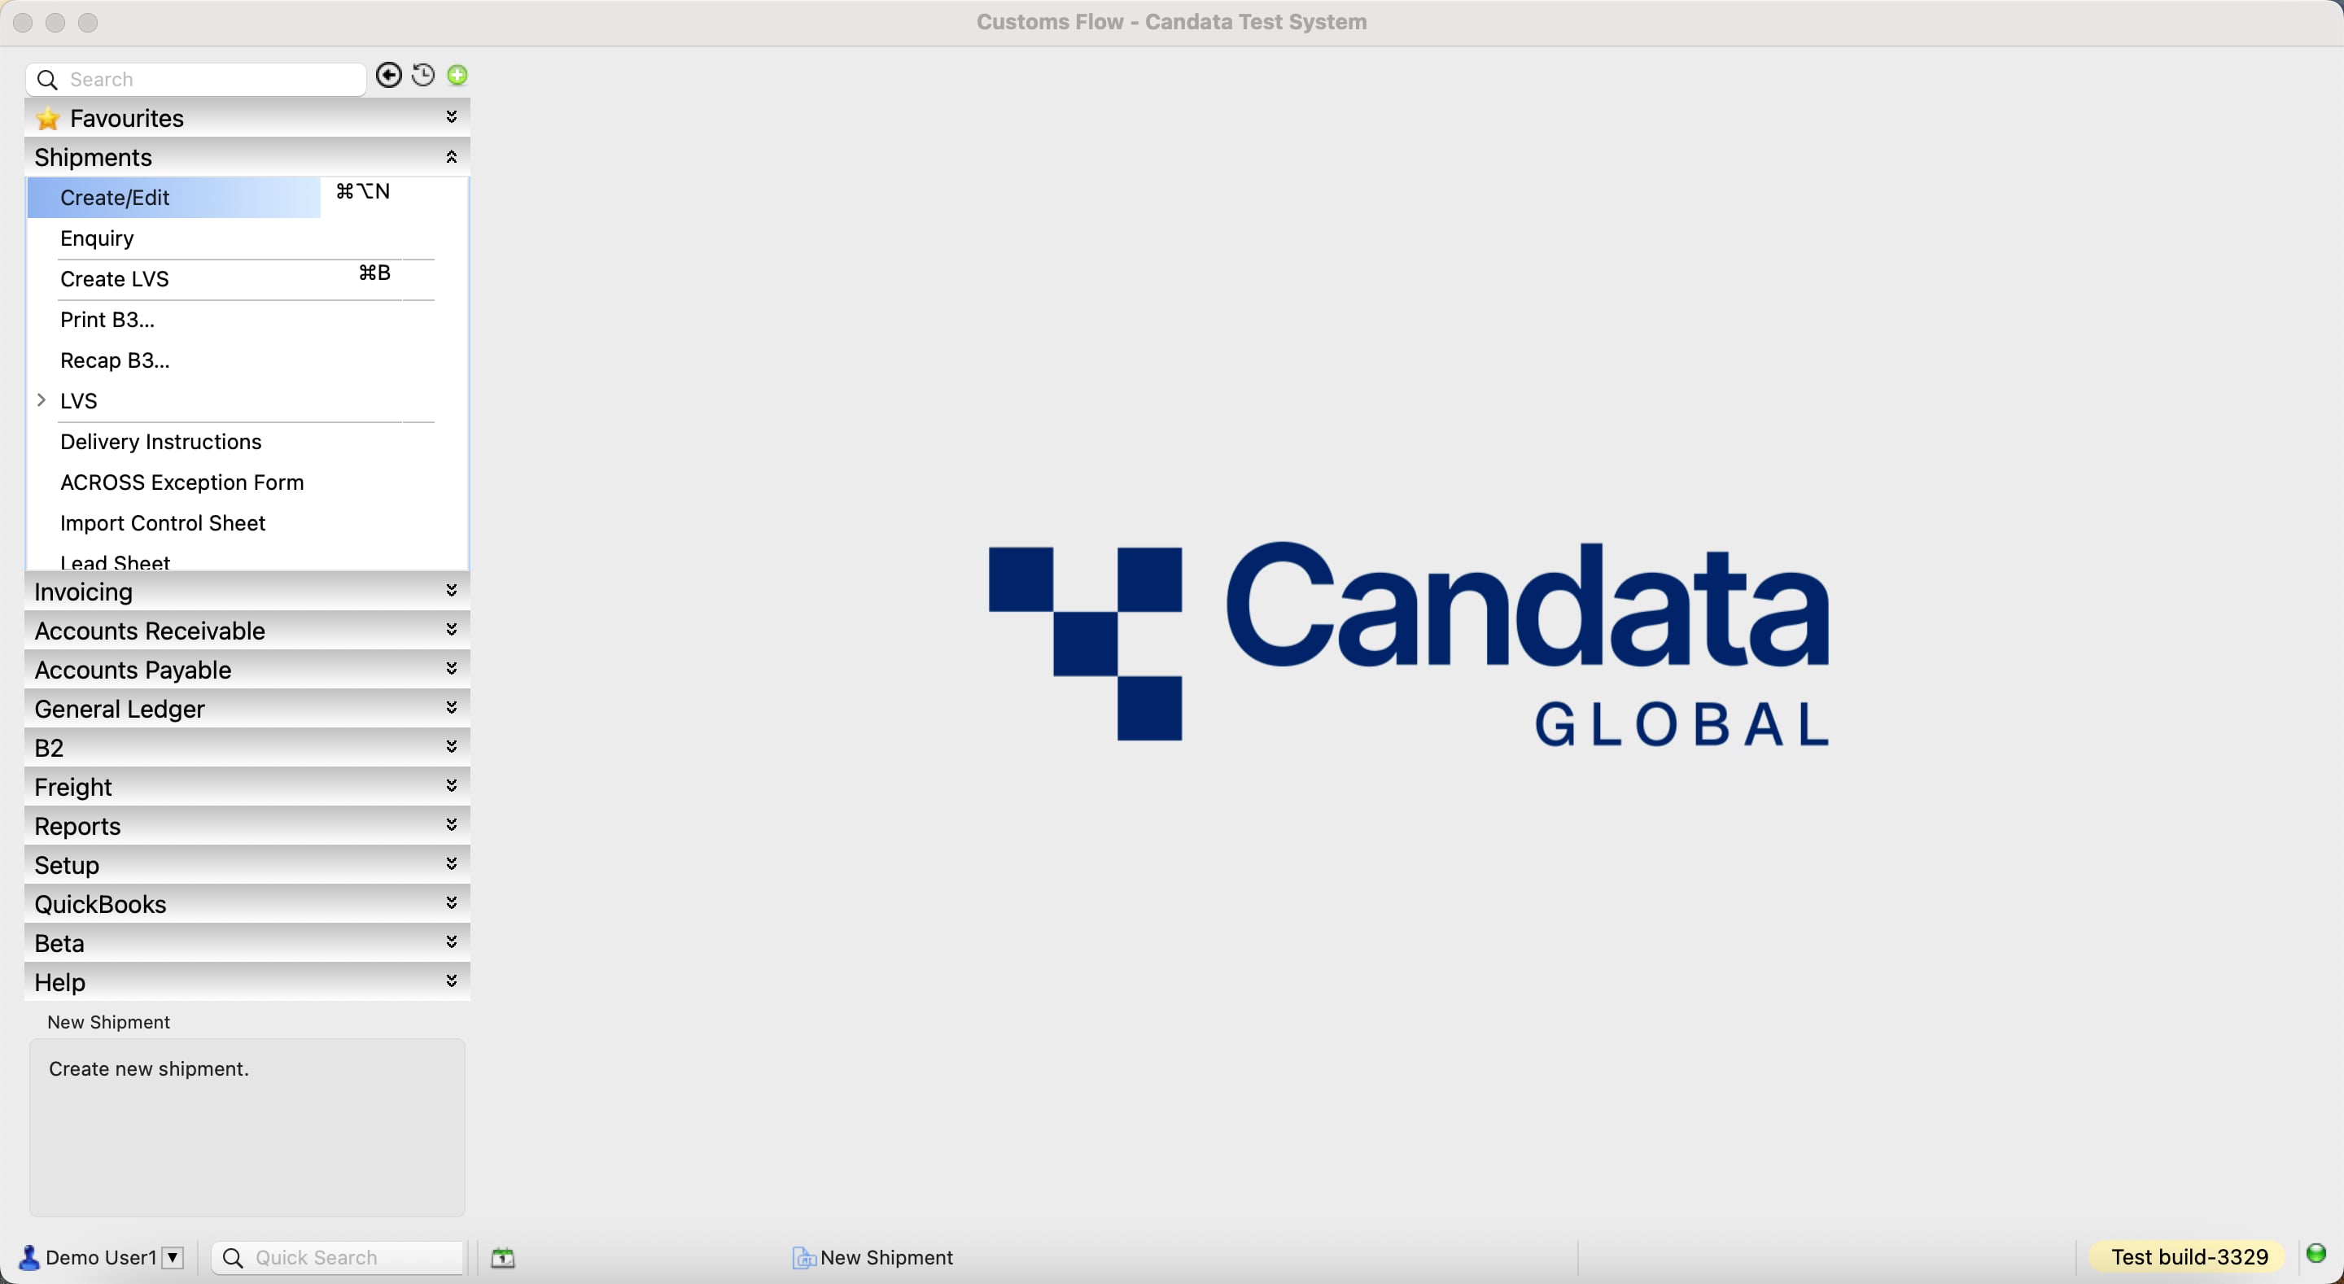
Task: Expand the B2 section
Action: [452, 747]
